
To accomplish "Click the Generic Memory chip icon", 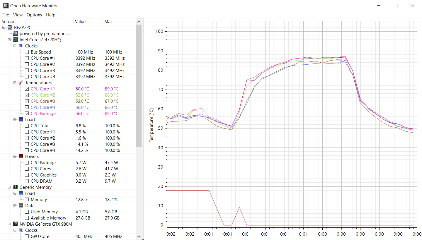I will (x=15, y=187).
